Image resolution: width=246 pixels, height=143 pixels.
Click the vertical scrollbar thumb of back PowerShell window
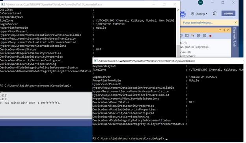178,51
